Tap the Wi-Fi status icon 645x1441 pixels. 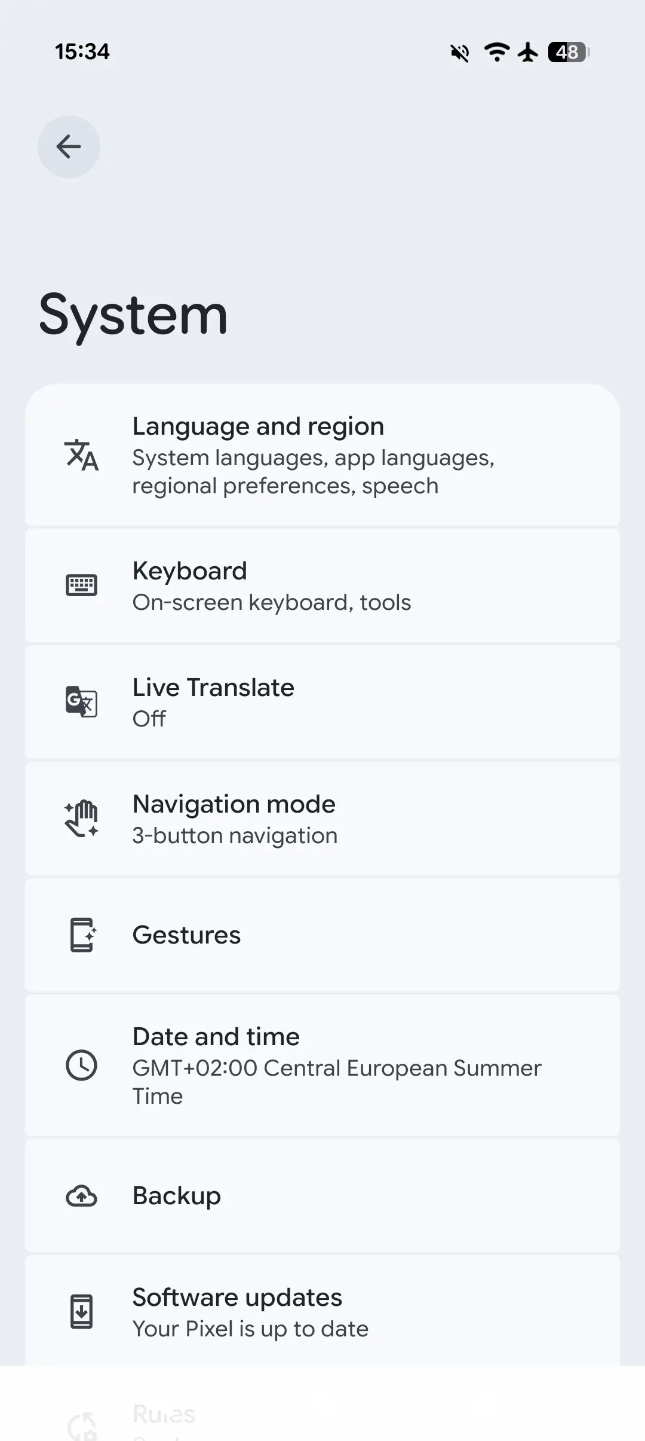[x=496, y=52]
